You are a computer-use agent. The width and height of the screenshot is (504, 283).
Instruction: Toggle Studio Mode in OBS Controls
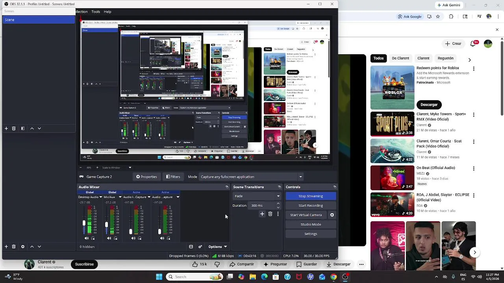pos(311,224)
